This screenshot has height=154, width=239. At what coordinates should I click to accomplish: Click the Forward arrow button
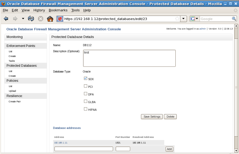(x=15, y=19)
